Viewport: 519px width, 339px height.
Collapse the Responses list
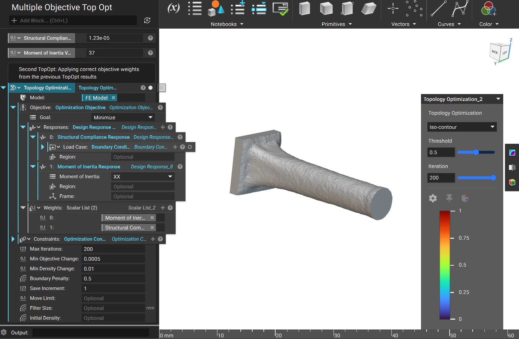tap(23, 127)
